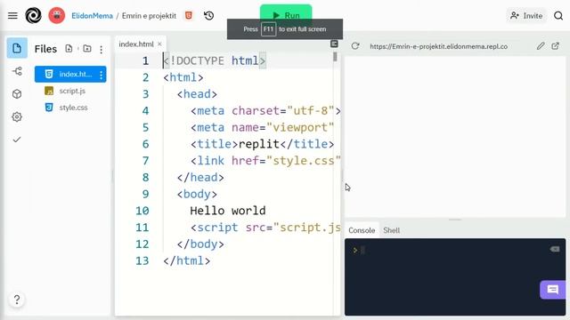Edit the preview URL with pencil icon
The height and width of the screenshot is (320, 570).
click(x=541, y=45)
